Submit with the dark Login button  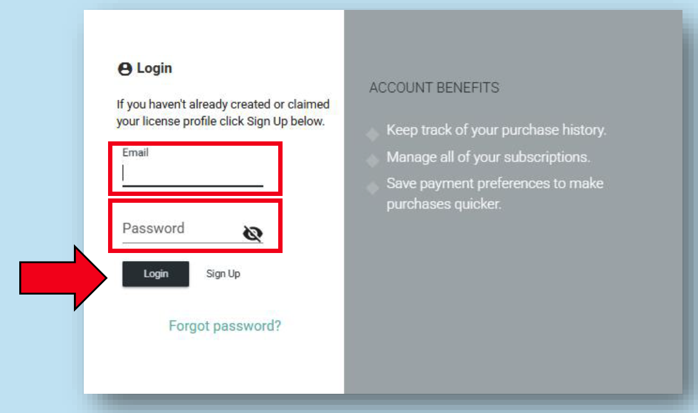point(156,274)
